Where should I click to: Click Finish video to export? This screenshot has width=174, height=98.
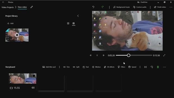click(160, 7)
